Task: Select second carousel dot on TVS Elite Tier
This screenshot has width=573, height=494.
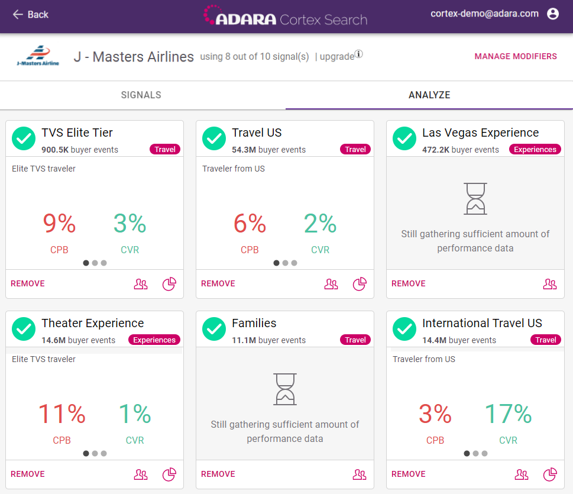Action: point(95,263)
